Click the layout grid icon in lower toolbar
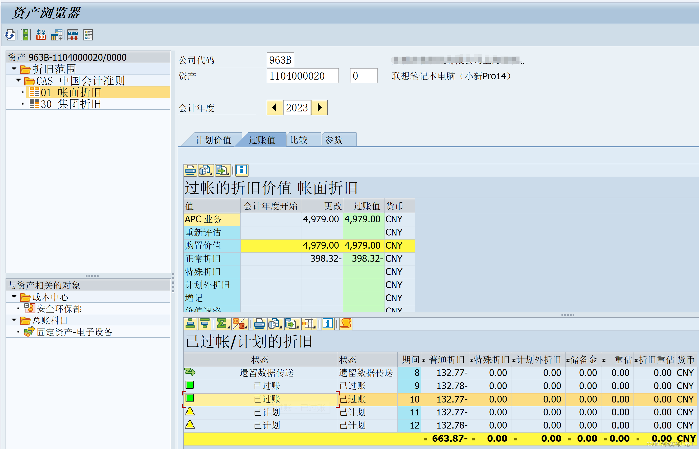The width and height of the screenshot is (699, 449). [x=308, y=324]
